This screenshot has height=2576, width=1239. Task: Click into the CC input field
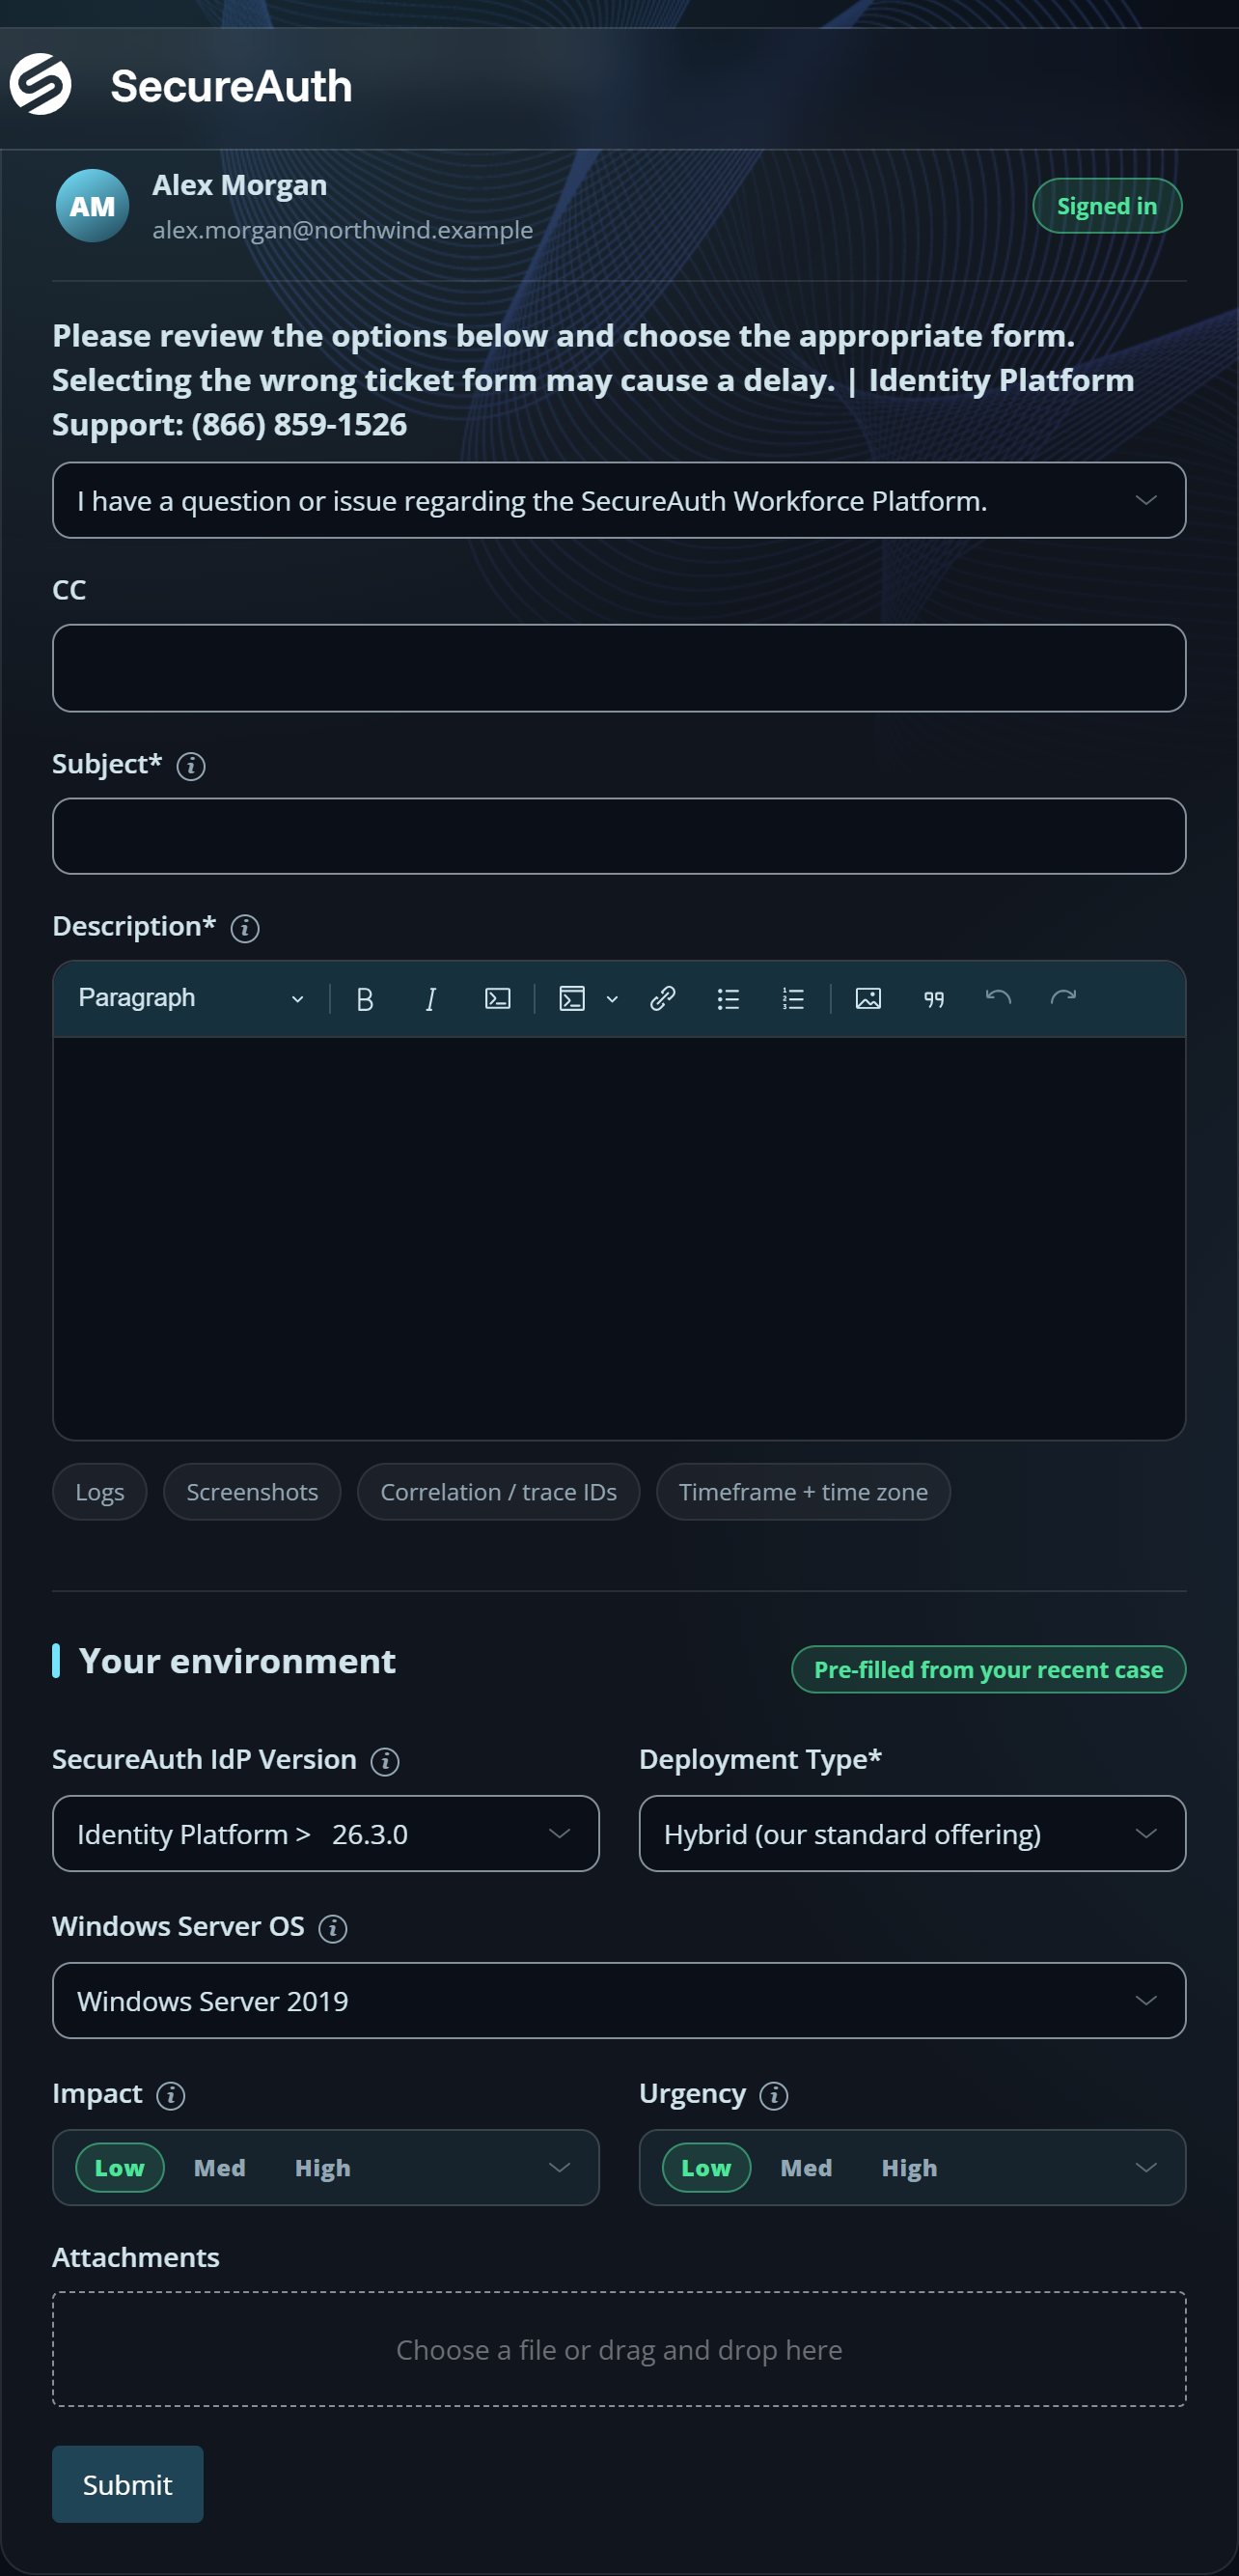tap(619, 668)
